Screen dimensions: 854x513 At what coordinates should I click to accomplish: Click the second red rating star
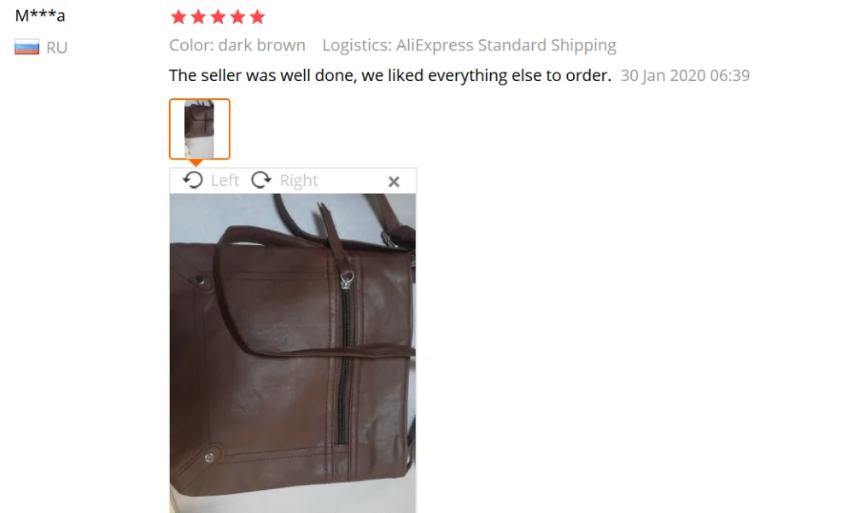pyautogui.click(x=198, y=17)
